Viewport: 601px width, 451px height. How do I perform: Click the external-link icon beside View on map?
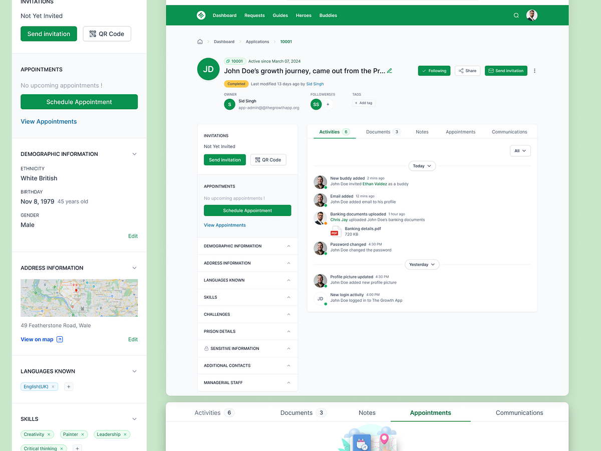point(59,339)
